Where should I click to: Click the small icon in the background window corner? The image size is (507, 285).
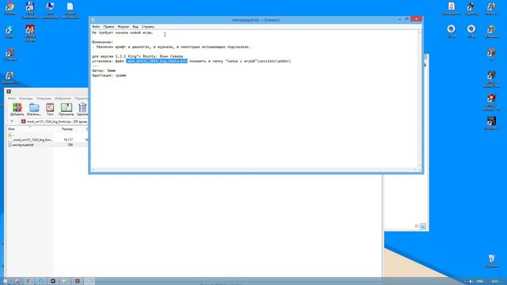[423, 226]
